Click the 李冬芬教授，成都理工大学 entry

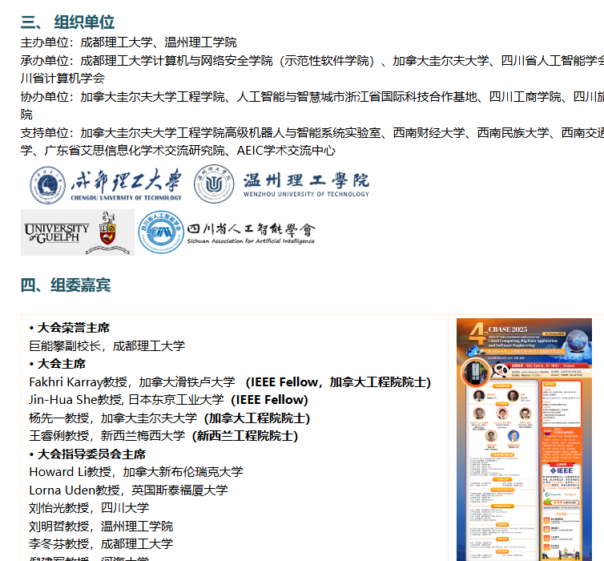coord(101,543)
